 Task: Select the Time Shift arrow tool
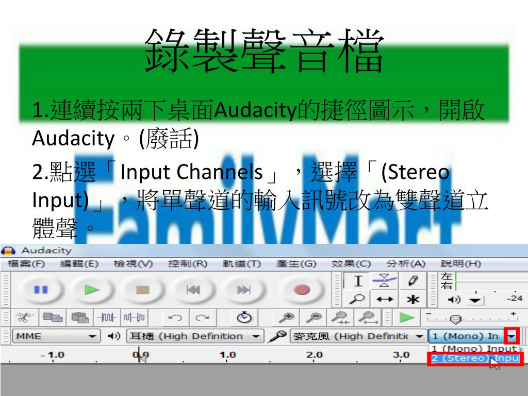click(x=385, y=299)
